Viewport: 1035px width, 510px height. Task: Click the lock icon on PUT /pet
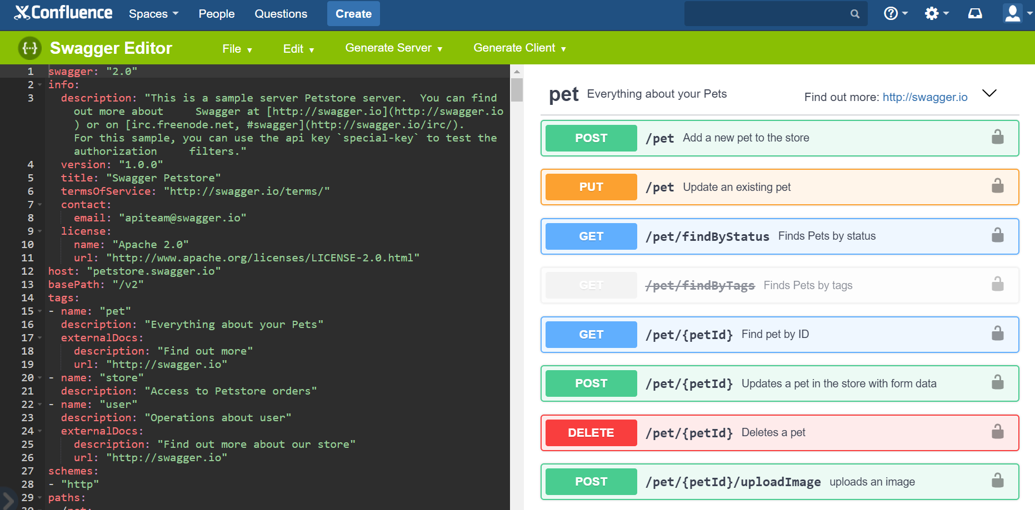coord(998,186)
